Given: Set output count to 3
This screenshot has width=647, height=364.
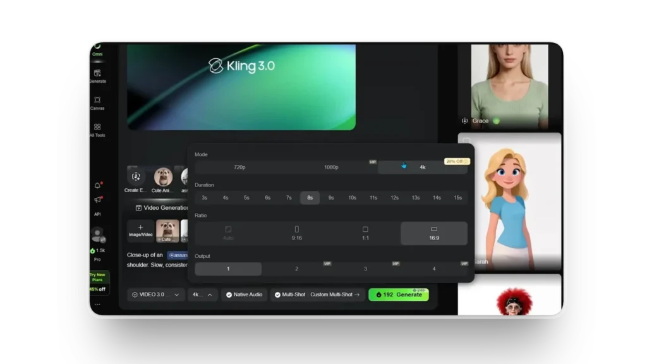Looking at the screenshot, I should click(x=365, y=269).
